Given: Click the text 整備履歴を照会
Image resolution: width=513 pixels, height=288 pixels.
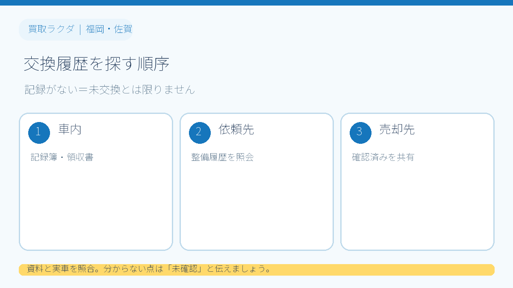Looking at the screenshot, I should click(x=223, y=157).
